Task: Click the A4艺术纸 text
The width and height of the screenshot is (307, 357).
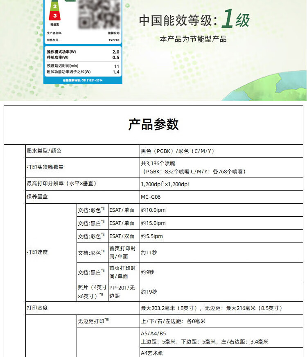Action: point(152,353)
